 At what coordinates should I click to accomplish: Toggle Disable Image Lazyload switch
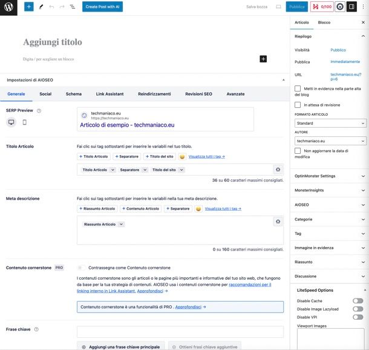(358, 309)
